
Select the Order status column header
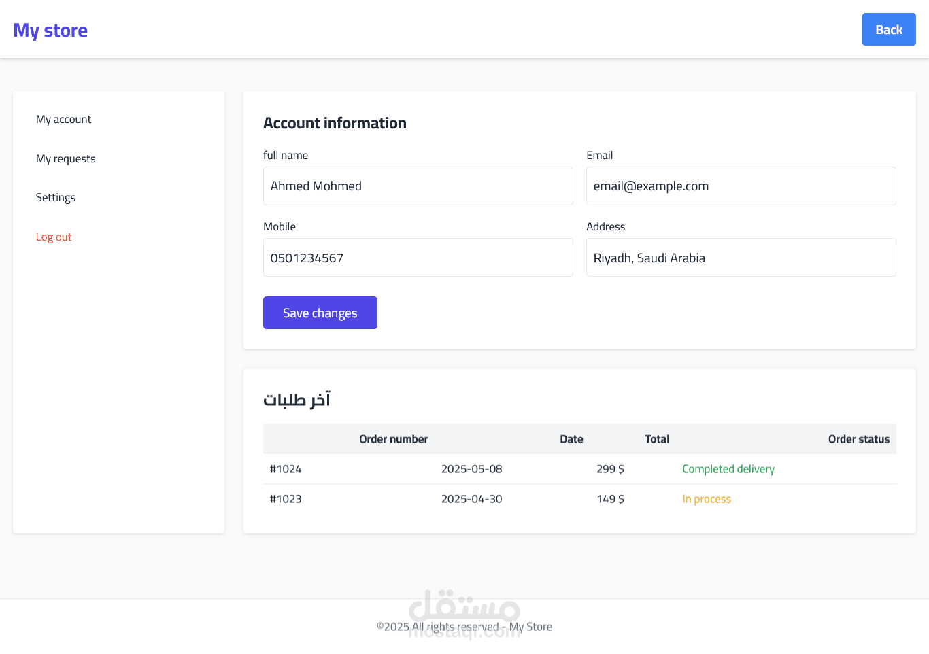[858, 439]
